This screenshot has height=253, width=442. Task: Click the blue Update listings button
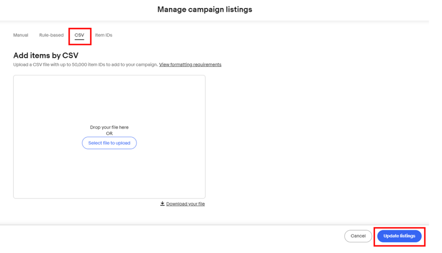[x=399, y=236]
